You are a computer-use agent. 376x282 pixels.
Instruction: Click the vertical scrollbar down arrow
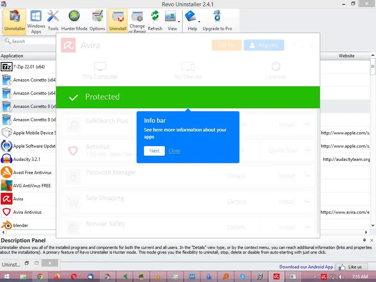[373, 226]
